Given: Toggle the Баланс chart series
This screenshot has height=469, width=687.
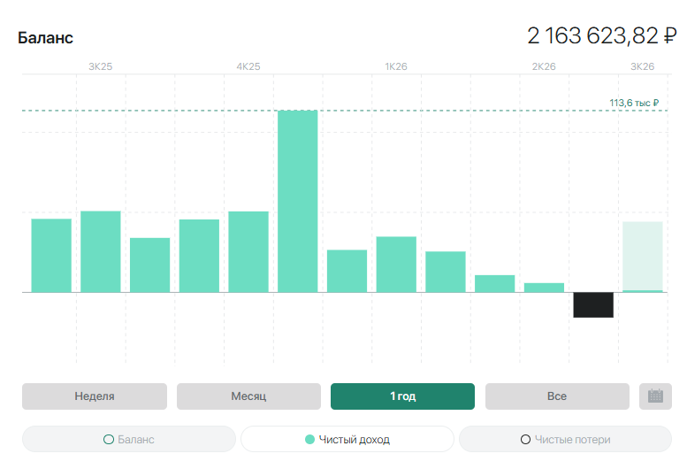Looking at the screenshot, I should click(129, 439).
